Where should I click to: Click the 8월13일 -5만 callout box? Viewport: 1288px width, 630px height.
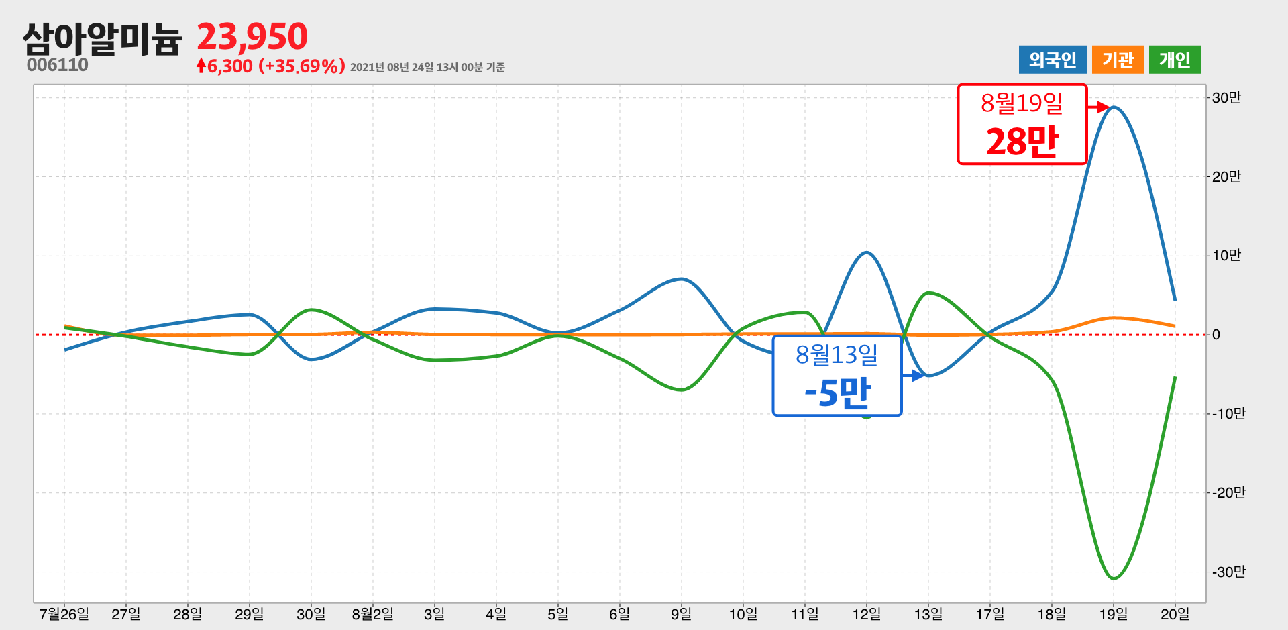pos(837,376)
